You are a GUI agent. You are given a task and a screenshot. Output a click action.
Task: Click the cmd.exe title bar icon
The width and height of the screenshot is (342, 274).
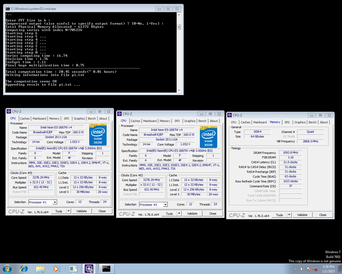pos(8,9)
